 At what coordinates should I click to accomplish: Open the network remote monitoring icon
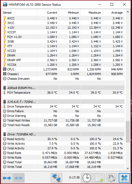tap(56, 178)
